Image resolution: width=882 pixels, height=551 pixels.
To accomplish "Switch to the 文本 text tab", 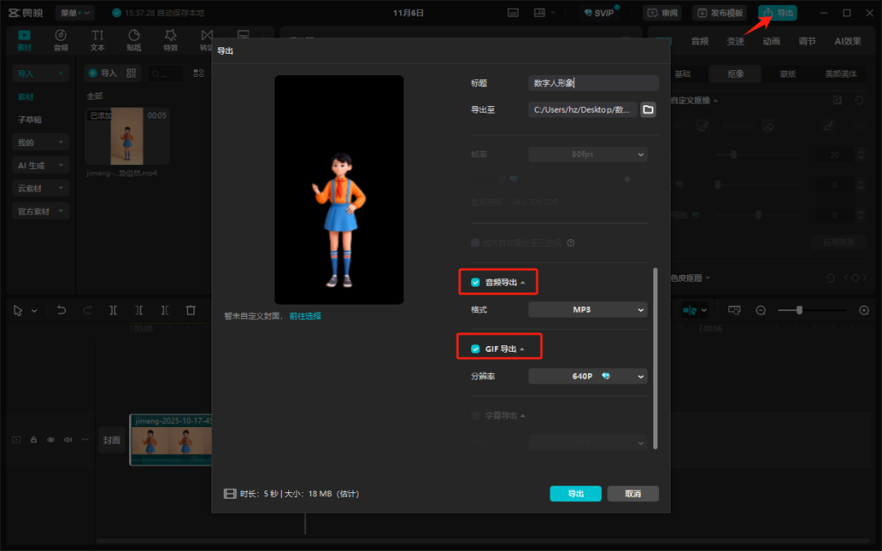I will coord(97,40).
